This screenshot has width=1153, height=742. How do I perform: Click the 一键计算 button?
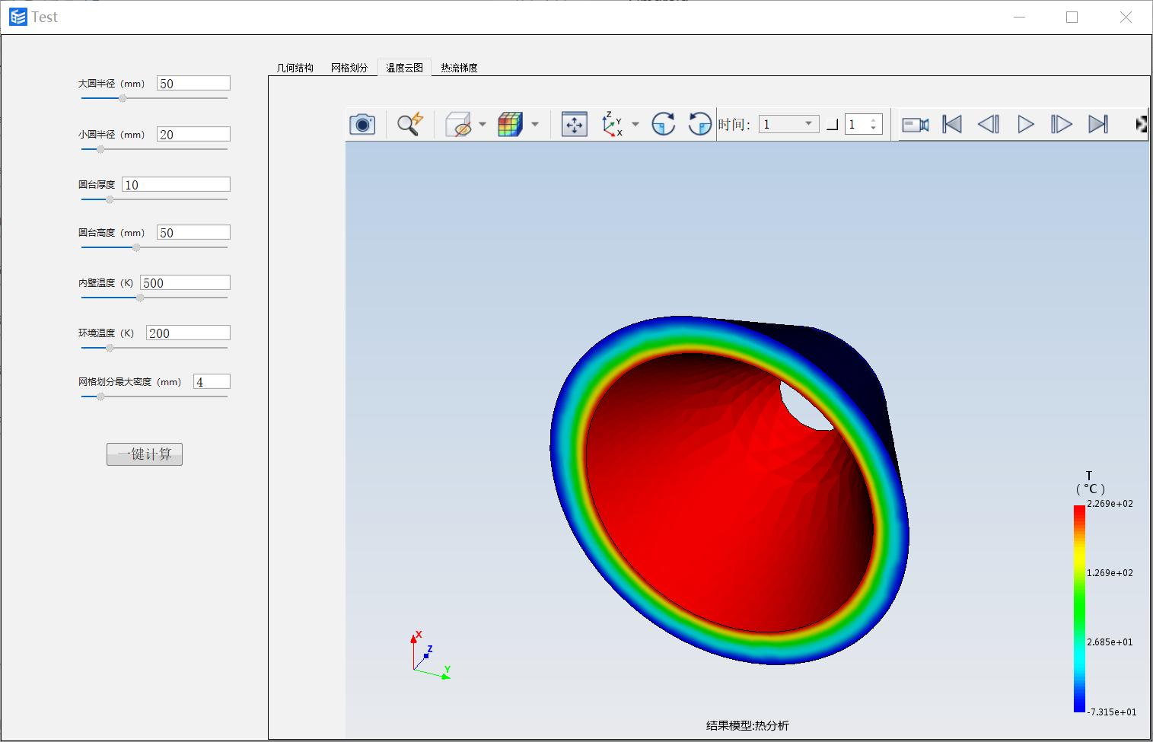[x=145, y=454]
